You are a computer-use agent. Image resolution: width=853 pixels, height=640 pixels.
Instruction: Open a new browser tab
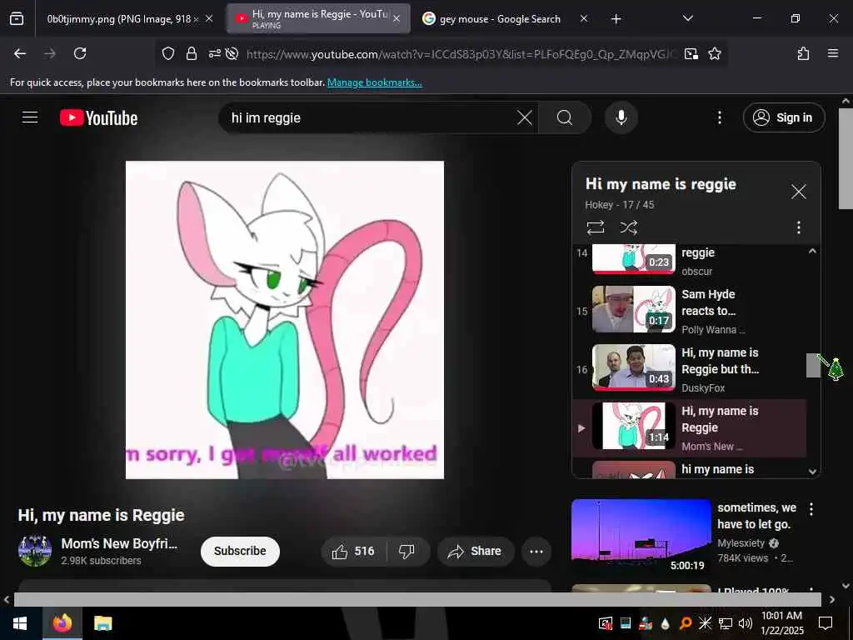click(x=616, y=19)
